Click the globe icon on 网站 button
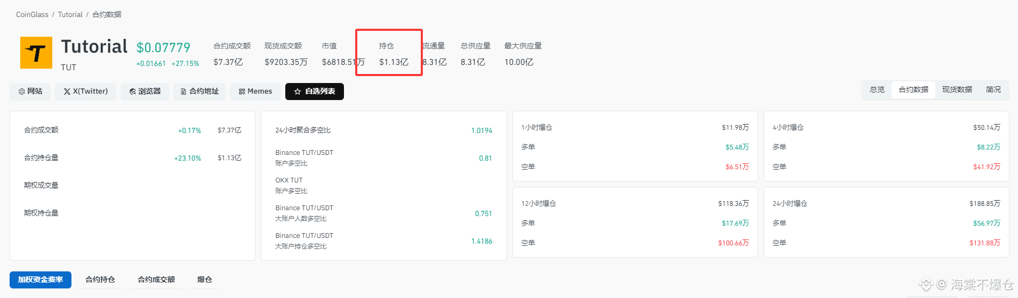Image resolution: width=1018 pixels, height=298 pixels. coord(22,92)
